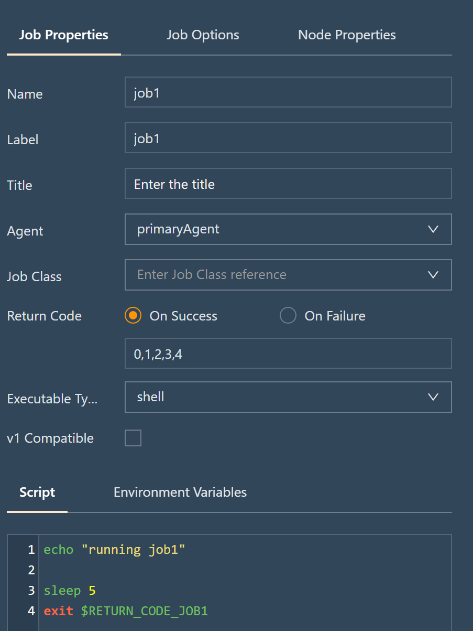The height and width of the screenshot is (631, 473).
Task: Click the empty line 2 in script
Action: pos(245,570)
